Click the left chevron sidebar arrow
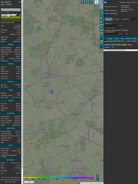This screenshot has width=138, height=184. point(101,7)
